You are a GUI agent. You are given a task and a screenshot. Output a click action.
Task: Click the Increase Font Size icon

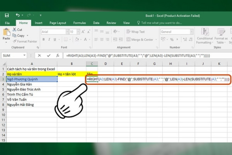(x=83, y=32)
